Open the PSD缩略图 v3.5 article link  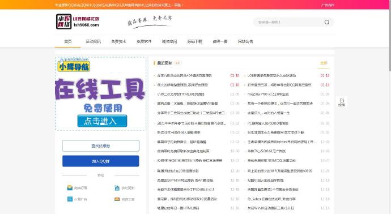click(186, 189)
